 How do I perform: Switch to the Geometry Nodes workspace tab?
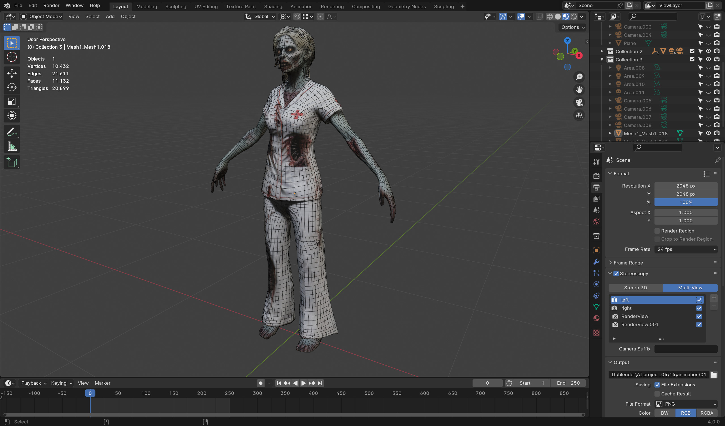[x=407, y=6]
